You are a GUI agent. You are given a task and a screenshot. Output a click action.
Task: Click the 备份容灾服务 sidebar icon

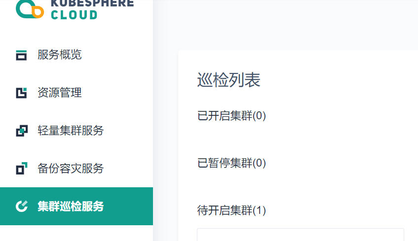[x=22, y=169]
